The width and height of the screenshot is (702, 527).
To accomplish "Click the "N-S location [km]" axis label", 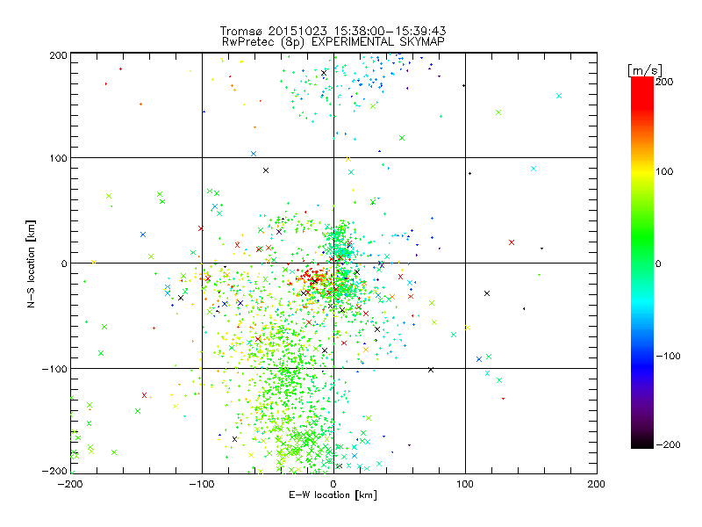I will pyautogui.click(x=31, y=264).
